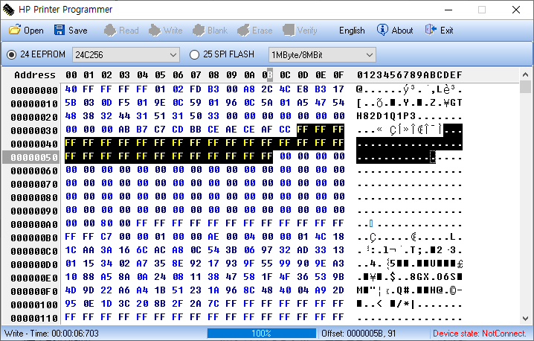
Task: Select the 24 EEPROM radio button
Action: (11, 54)
